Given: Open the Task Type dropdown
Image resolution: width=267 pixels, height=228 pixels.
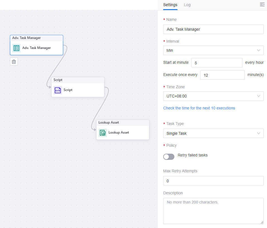Looking at the screenshot, I should (x=213, y=133).
